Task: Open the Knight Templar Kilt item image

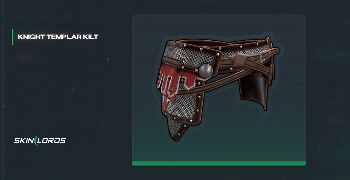Action: pos(218,89)
